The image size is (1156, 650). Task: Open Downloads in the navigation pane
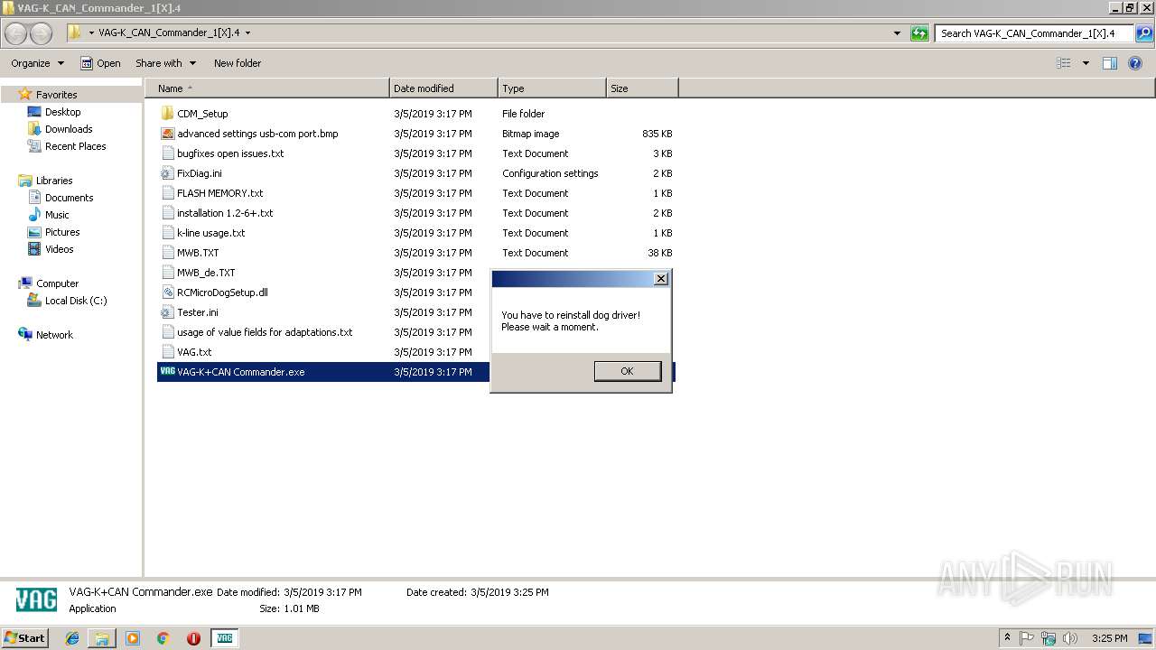[69, 129]
